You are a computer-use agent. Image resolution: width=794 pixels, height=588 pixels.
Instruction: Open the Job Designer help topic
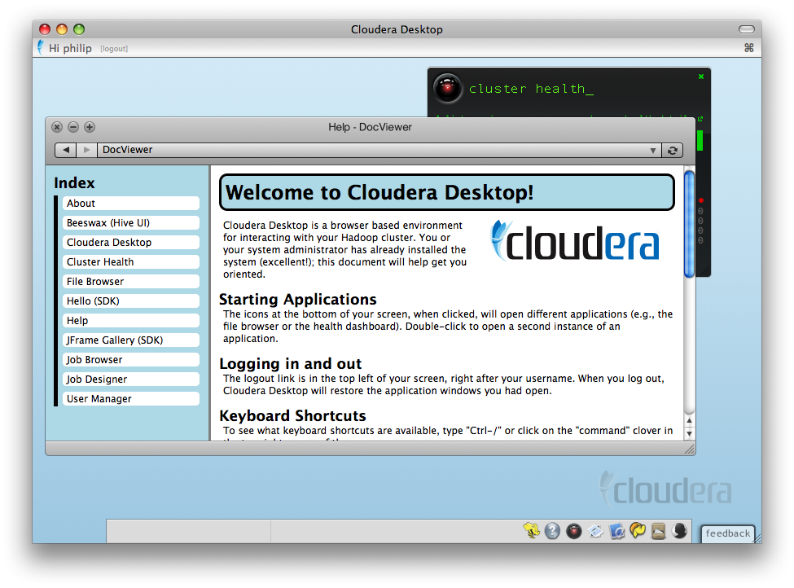130,380
